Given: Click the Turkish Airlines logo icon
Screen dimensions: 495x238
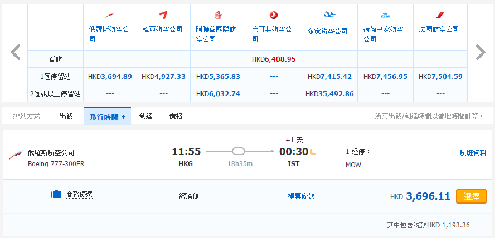Looking at the screenshot, I should point(273,15).
